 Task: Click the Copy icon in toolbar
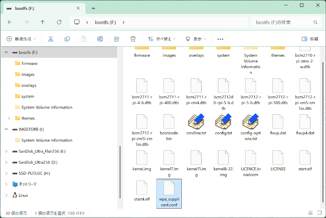(67, 39)
